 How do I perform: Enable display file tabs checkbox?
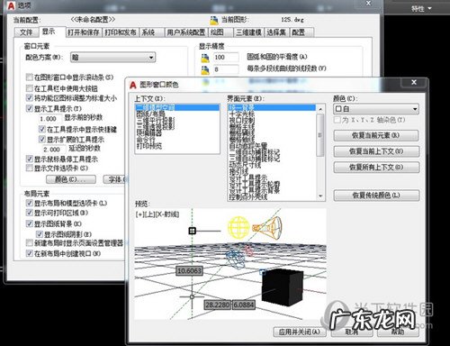click(29, 168)
